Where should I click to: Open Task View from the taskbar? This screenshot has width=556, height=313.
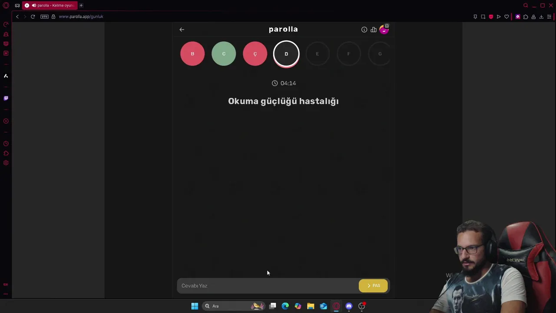(x=273, y=306)
